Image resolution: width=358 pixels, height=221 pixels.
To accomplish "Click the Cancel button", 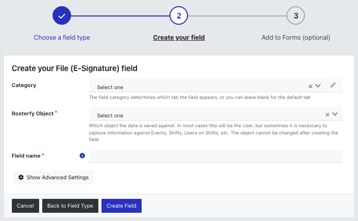I will 25,206.
